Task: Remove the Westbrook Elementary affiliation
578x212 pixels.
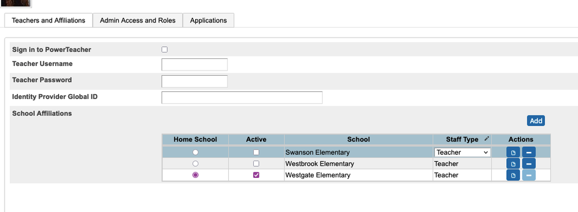Action: click(x=529, y=163)
